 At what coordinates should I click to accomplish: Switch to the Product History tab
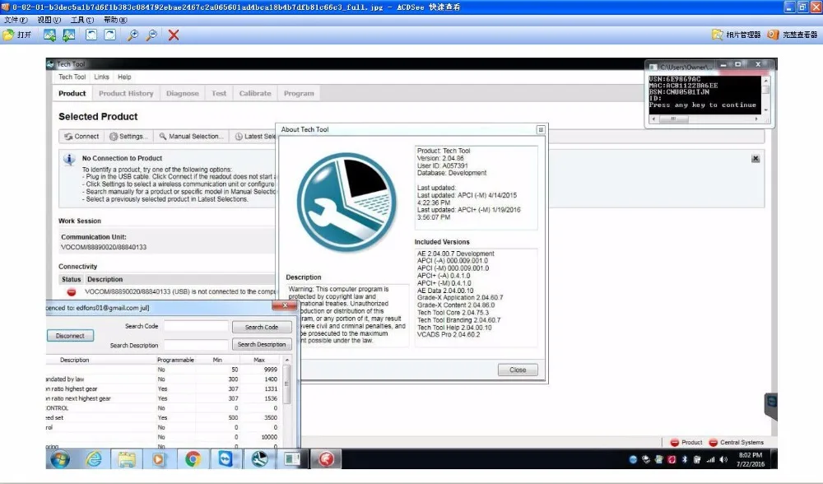point(126,94)
